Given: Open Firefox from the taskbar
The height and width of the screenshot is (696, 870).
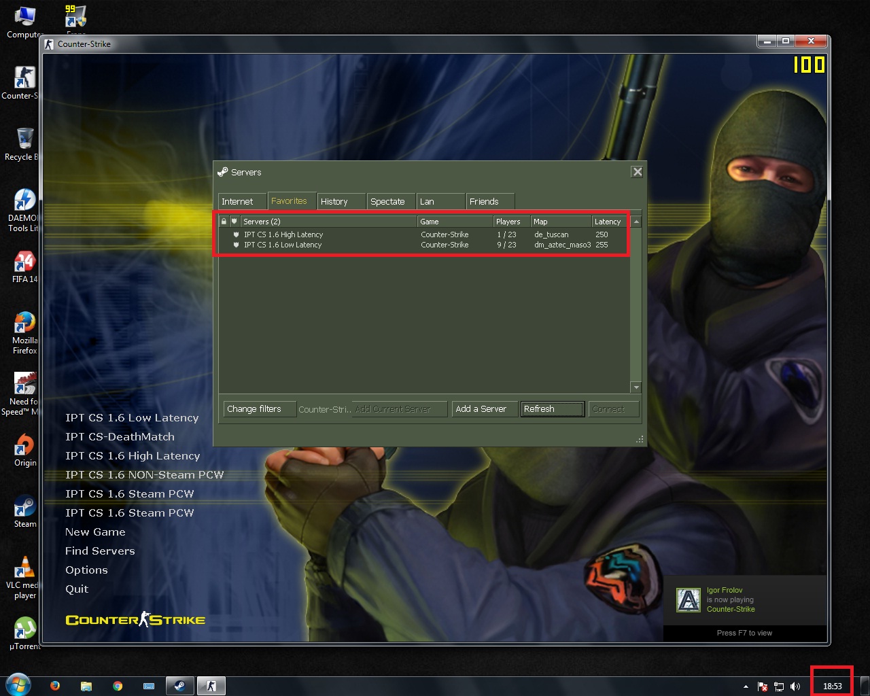Looking at the screenshot, I should pyautogui.click(x=55, y=686).
